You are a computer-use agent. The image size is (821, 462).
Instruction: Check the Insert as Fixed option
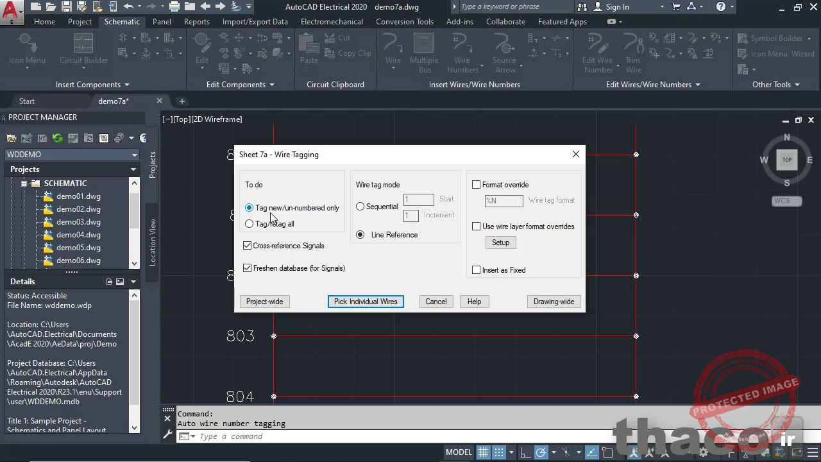click(x=477, y=270)
